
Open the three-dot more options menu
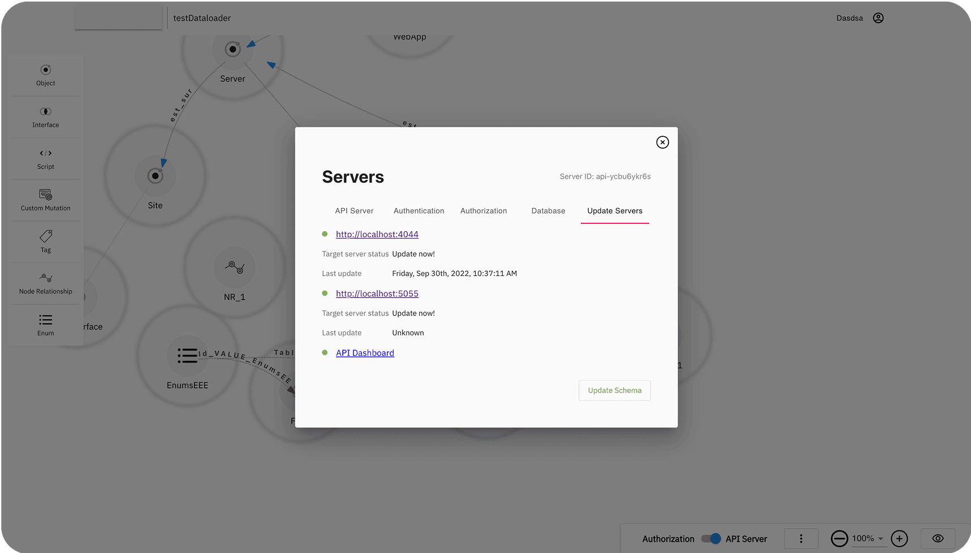(801, 539)
